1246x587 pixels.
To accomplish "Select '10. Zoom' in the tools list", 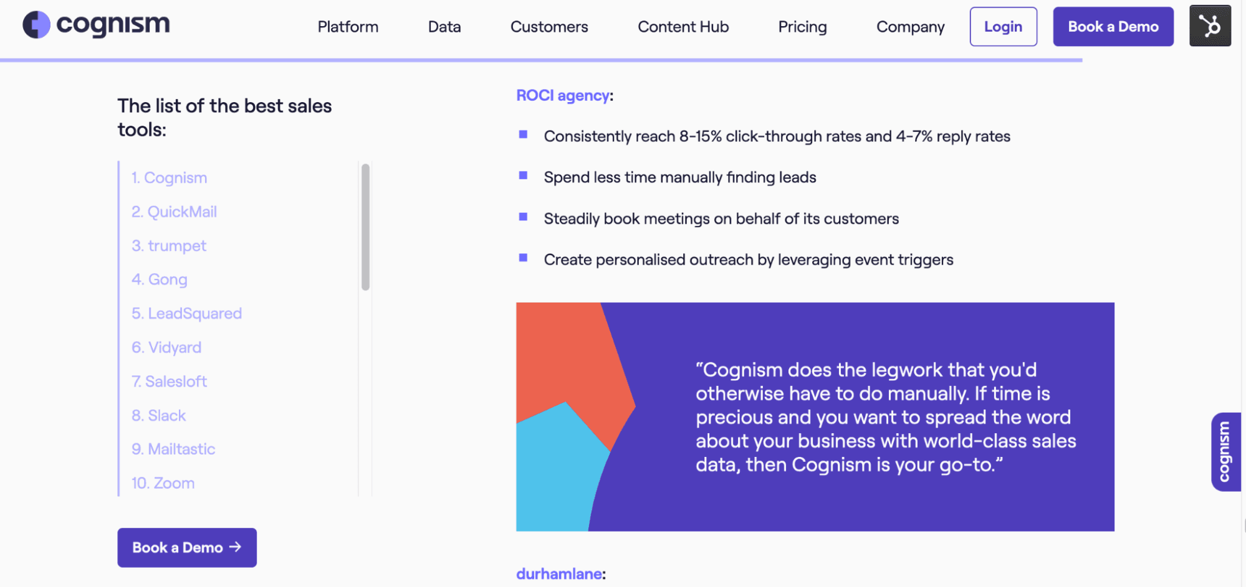I will point(162,482).
